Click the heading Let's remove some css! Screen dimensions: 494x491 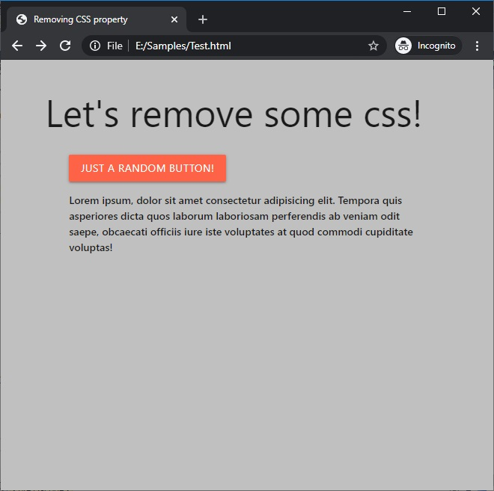point(234,114)
